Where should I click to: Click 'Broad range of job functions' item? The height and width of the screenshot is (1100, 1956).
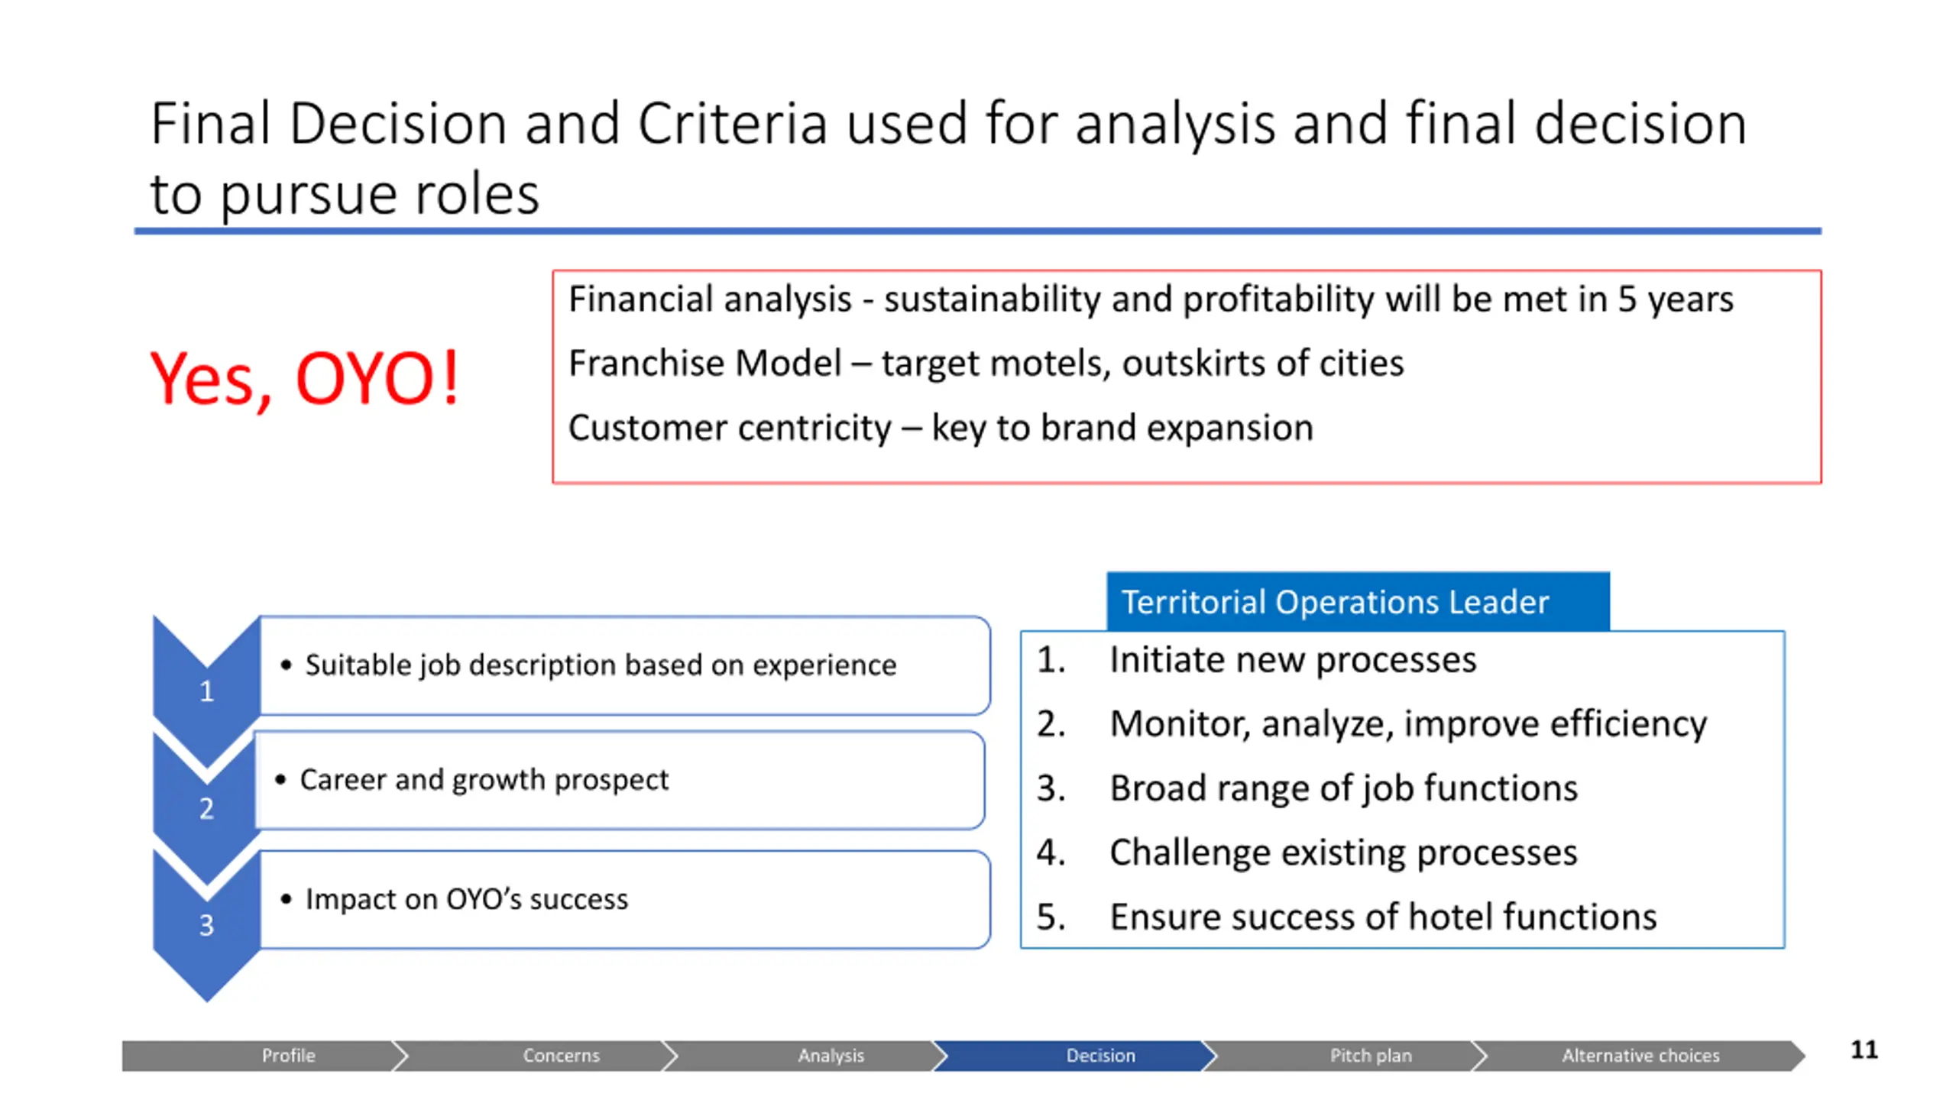[x=1306, y=788]
